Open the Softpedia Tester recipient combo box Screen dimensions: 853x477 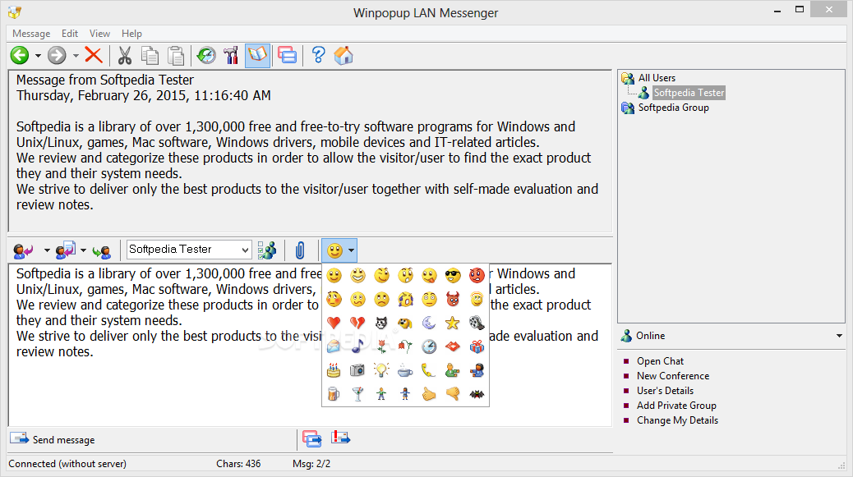click(x=189, y=250)
